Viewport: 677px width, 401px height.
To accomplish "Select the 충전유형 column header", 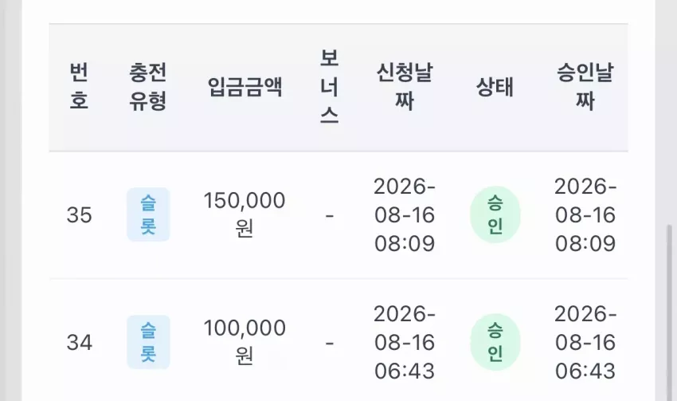I will [x=147, y=86].
